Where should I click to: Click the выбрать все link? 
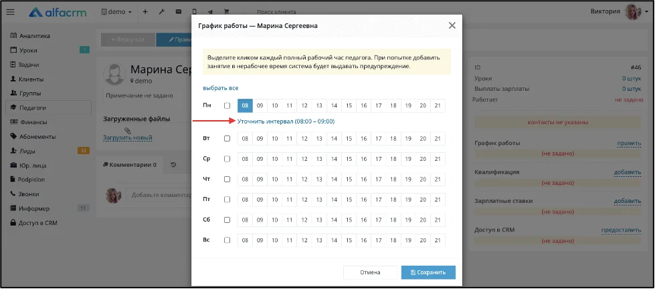coord(221,88)
